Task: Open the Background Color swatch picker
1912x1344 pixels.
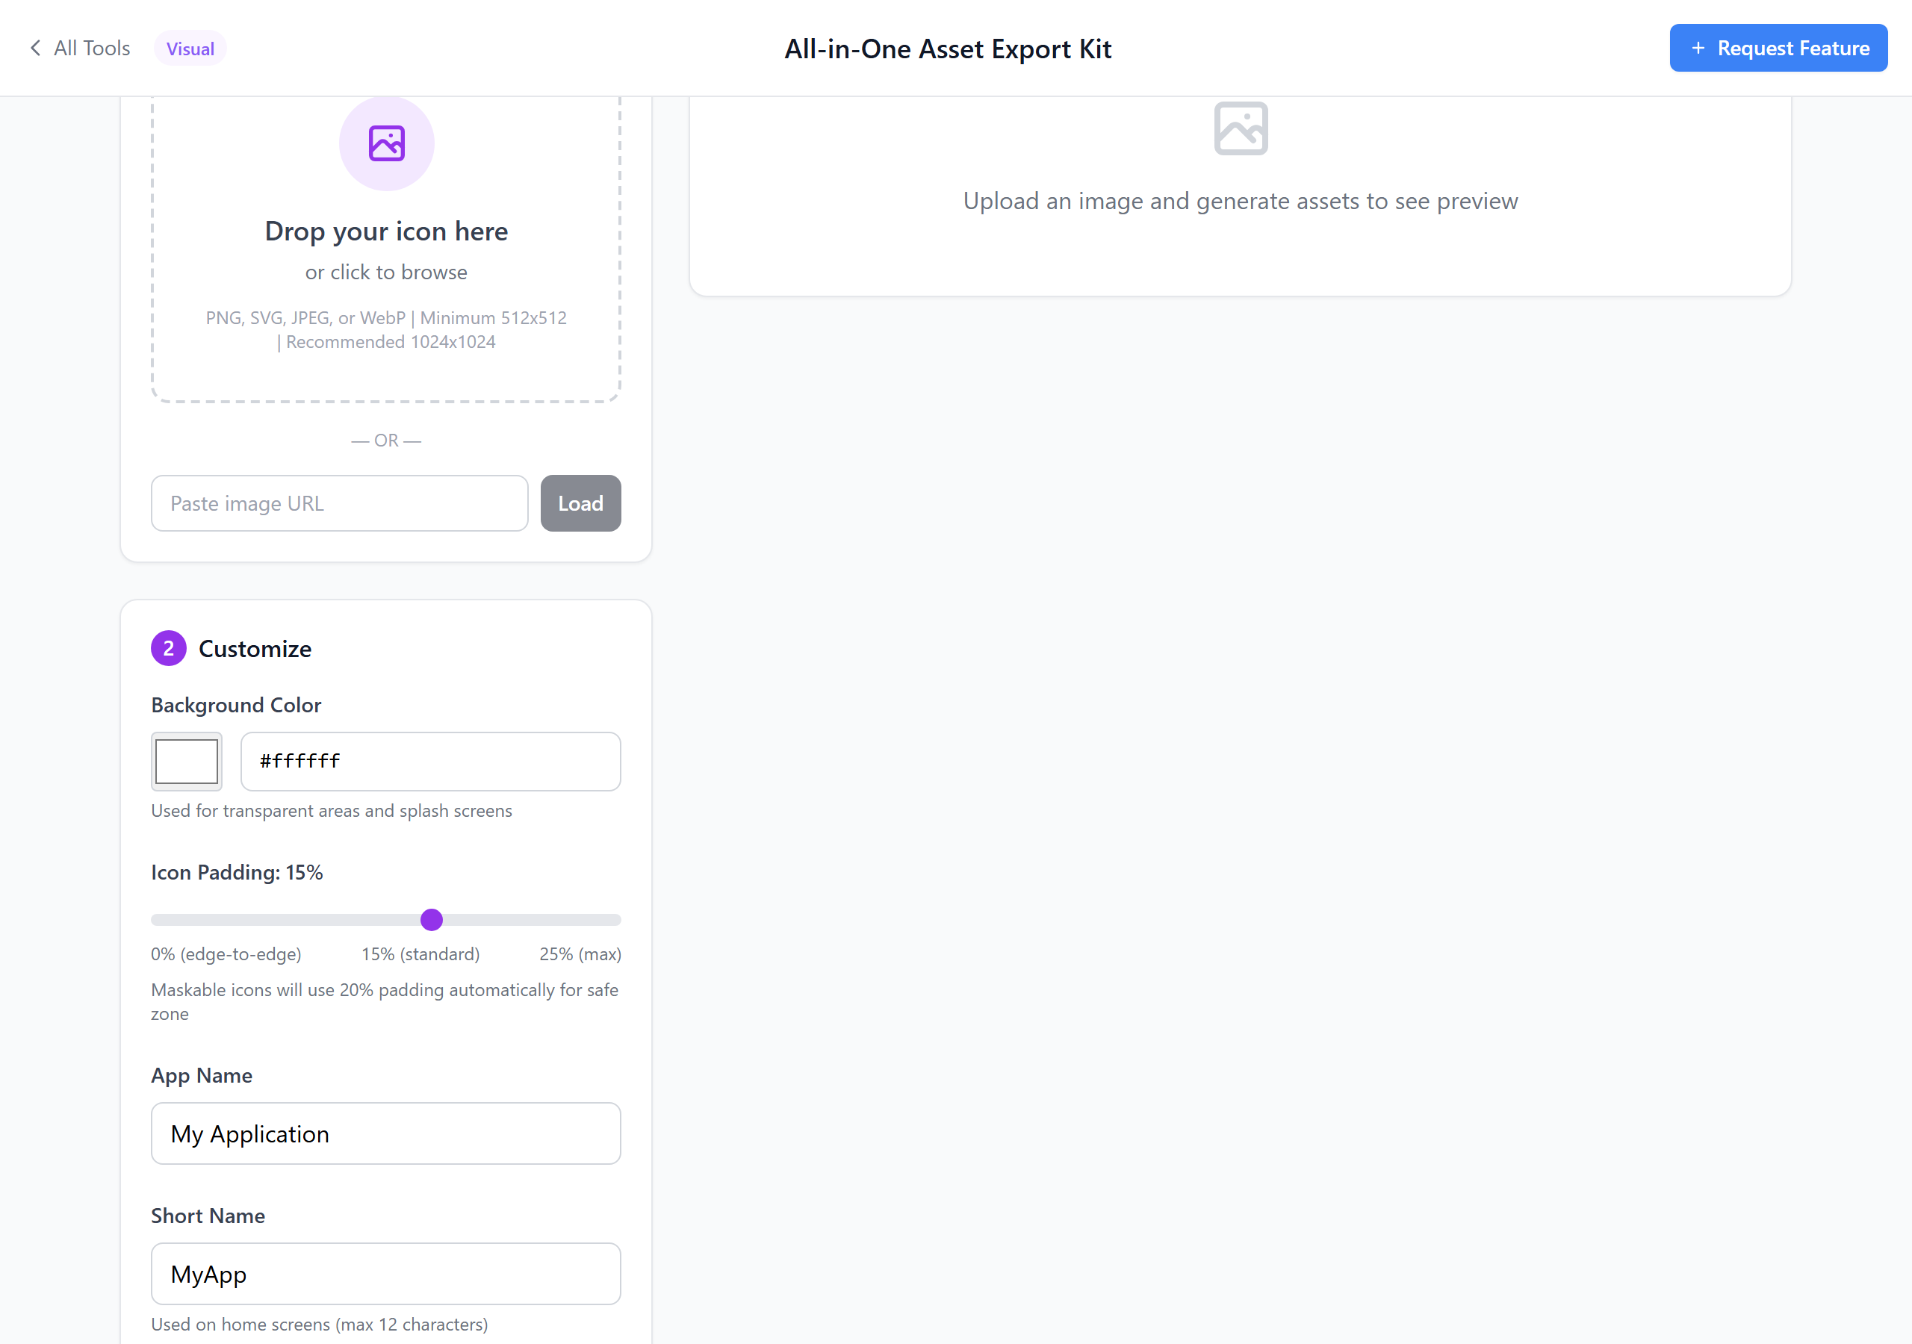Action: pos(187,761)
